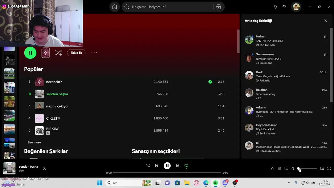Enter full screen mode
This screenshot has width=334, height=188.
pos(329,168)
